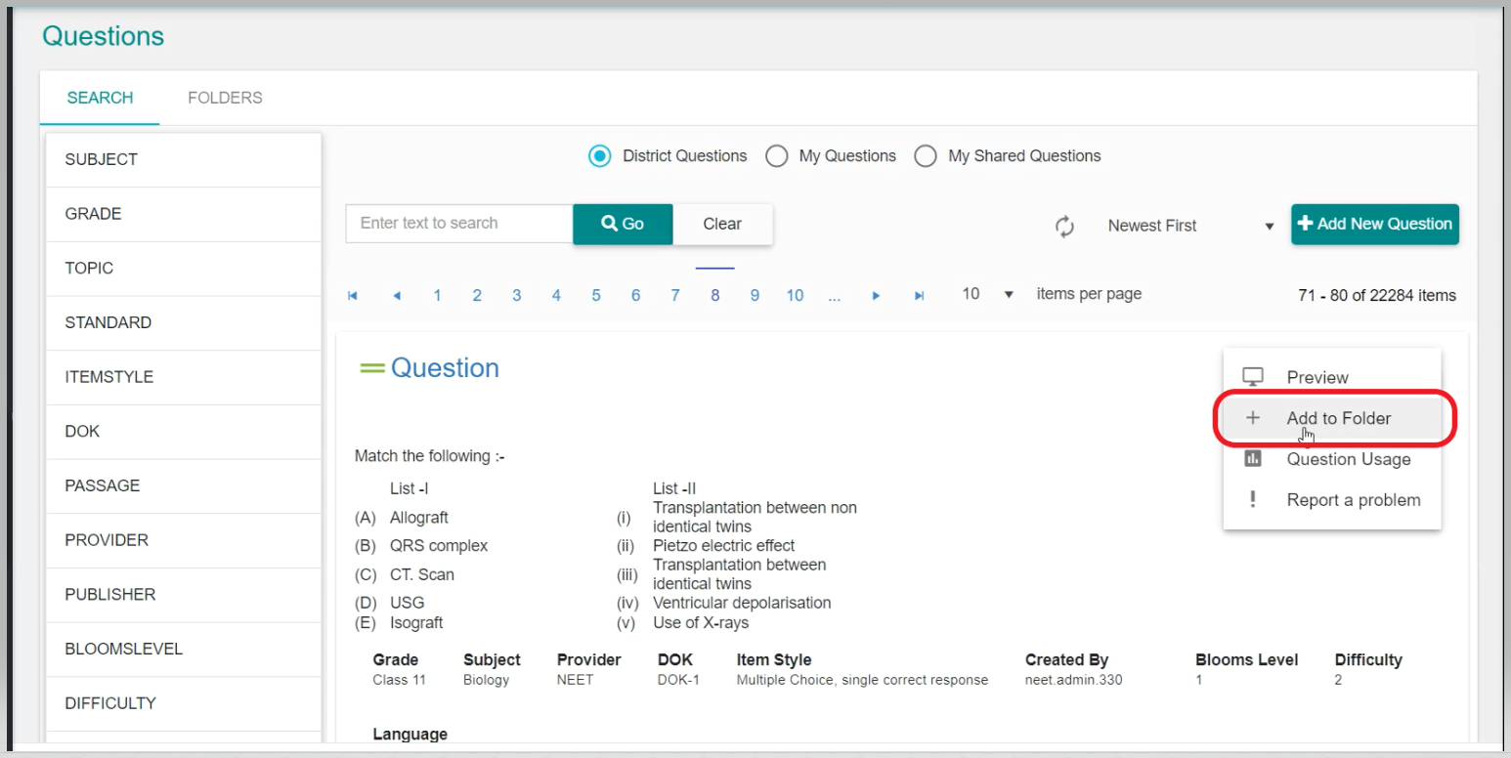Select the My Questions radio button
This screenshot has height=758, width=1511.
tap(777, 156)
